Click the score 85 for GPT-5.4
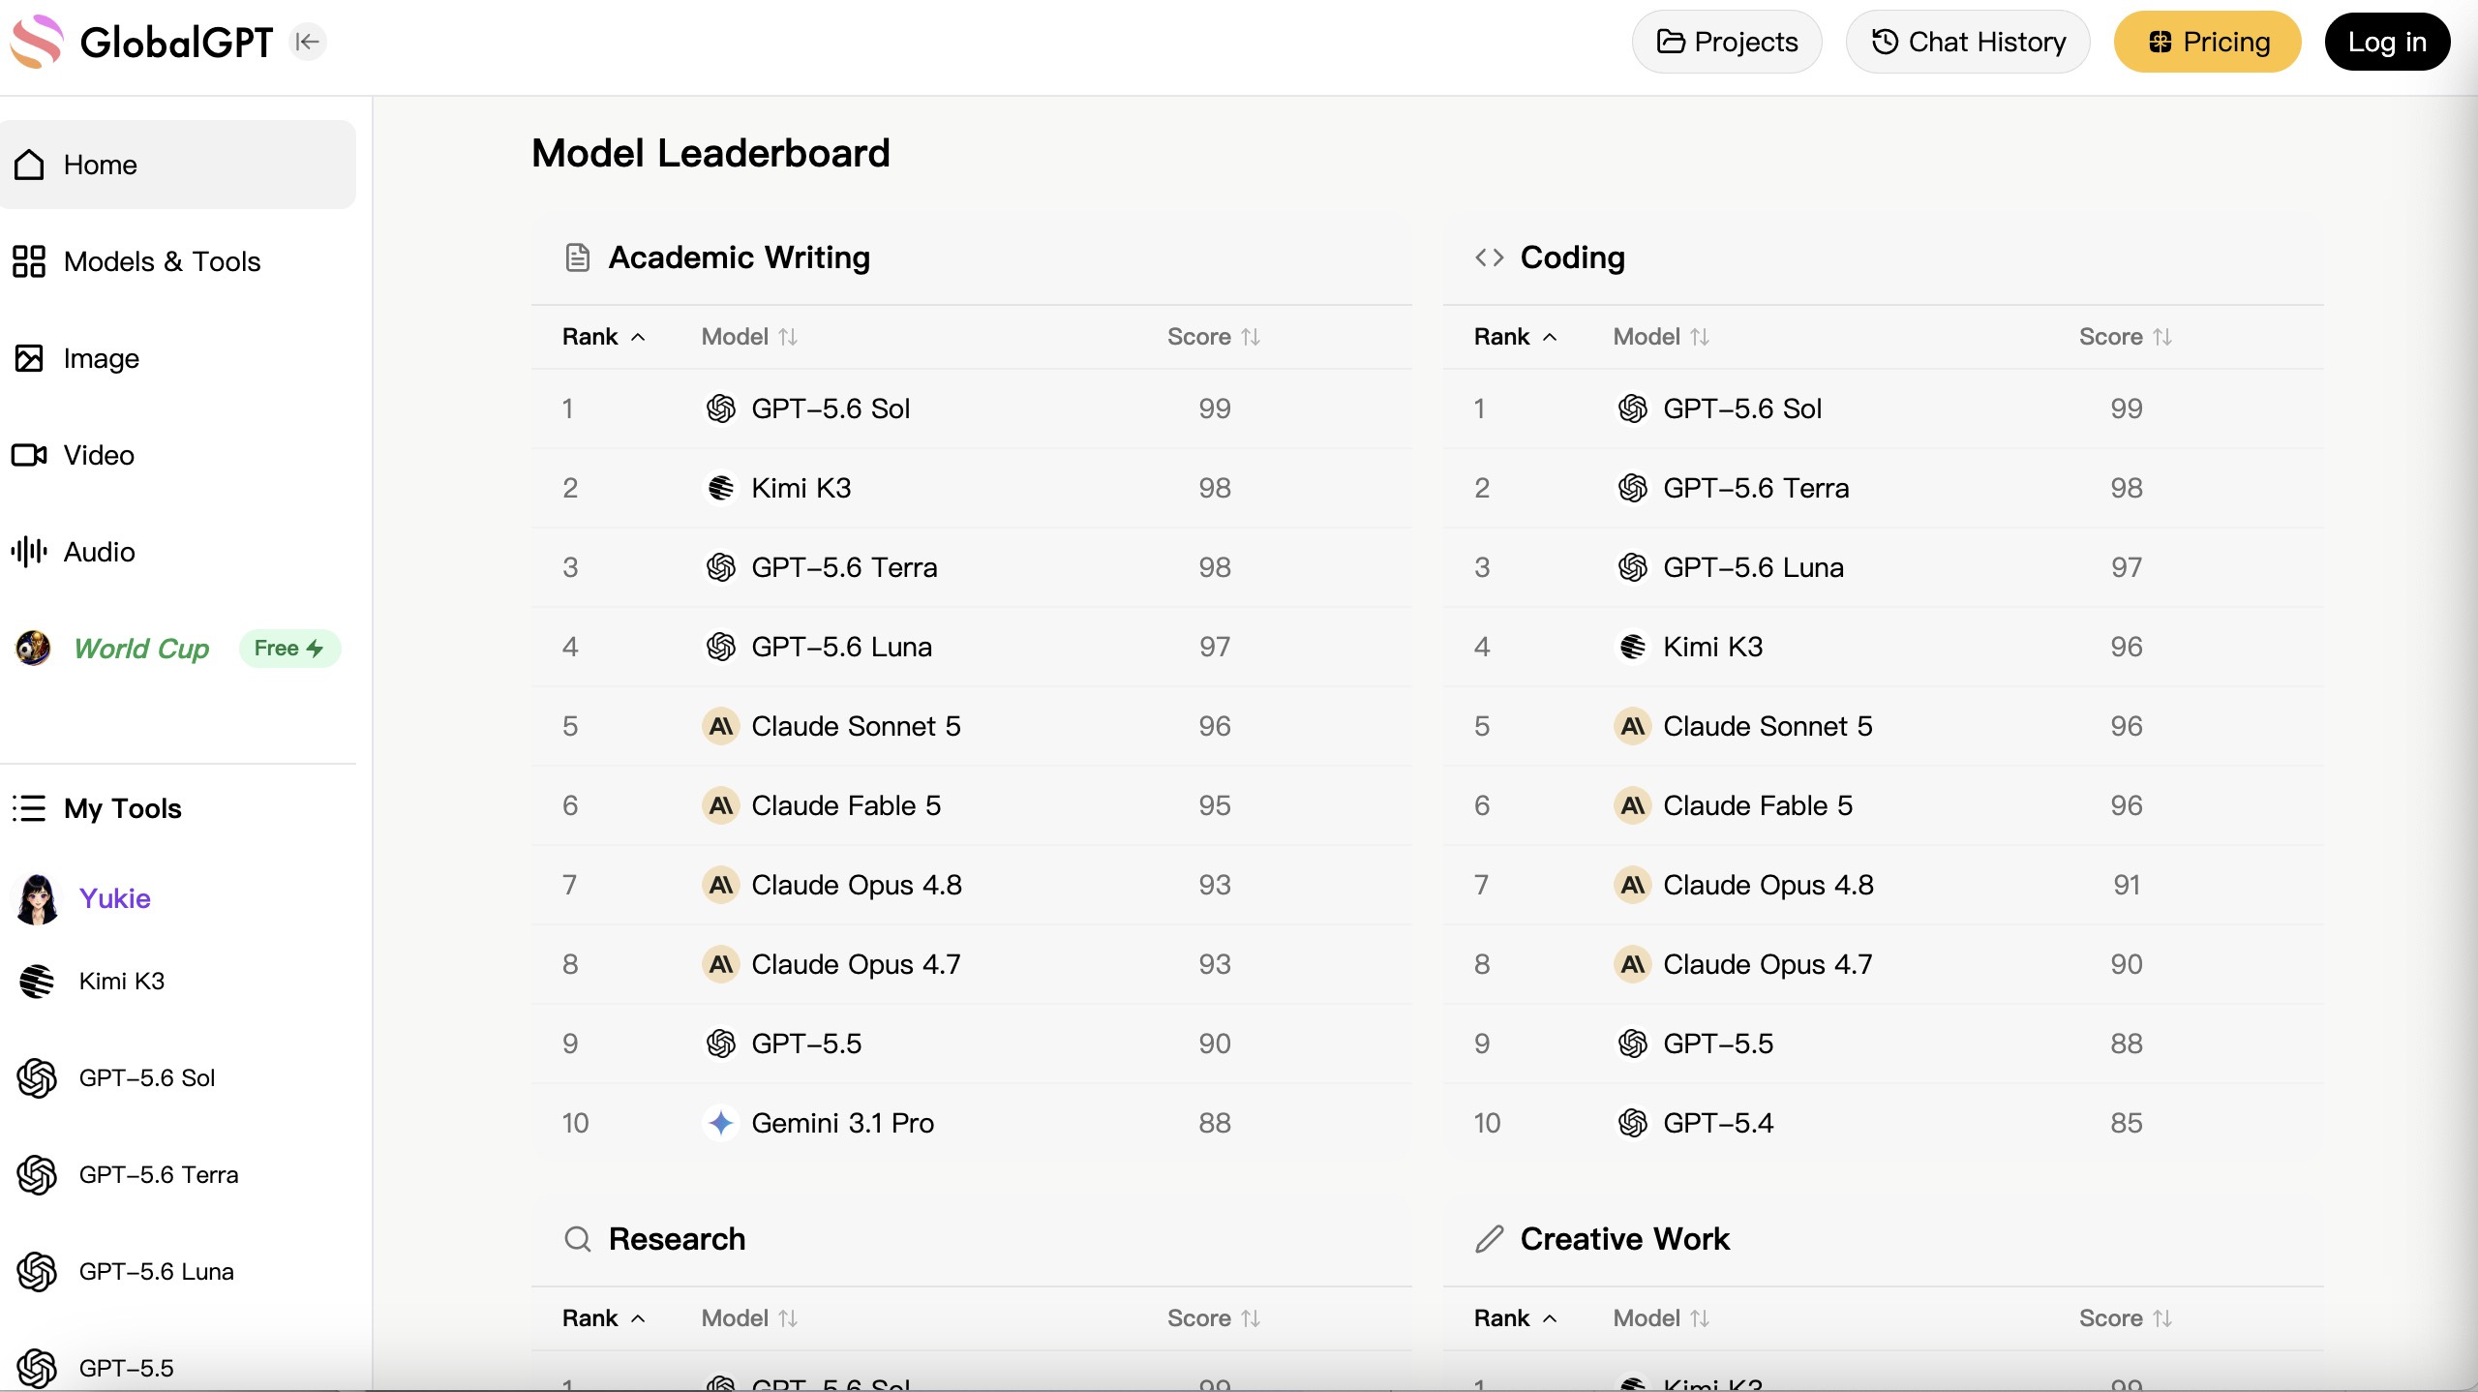 [x=2127, y=1123]
